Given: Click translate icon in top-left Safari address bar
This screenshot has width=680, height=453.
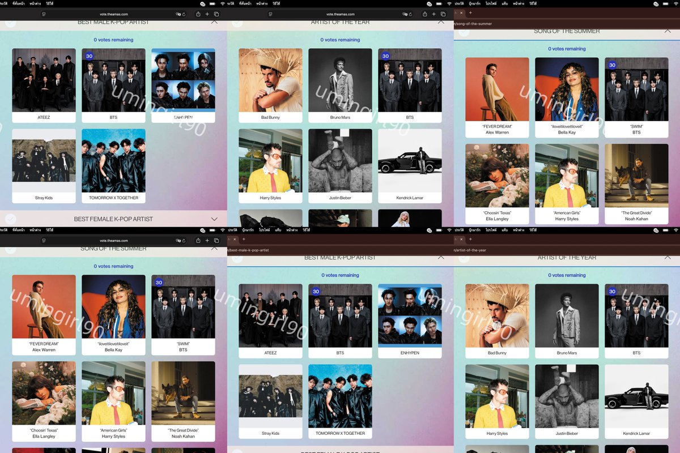Looking at the screenshot, I should (178, 14).
